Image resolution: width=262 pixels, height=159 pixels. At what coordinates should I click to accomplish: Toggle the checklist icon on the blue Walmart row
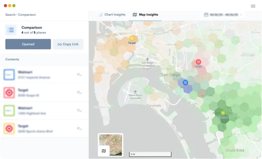[79, 75]
